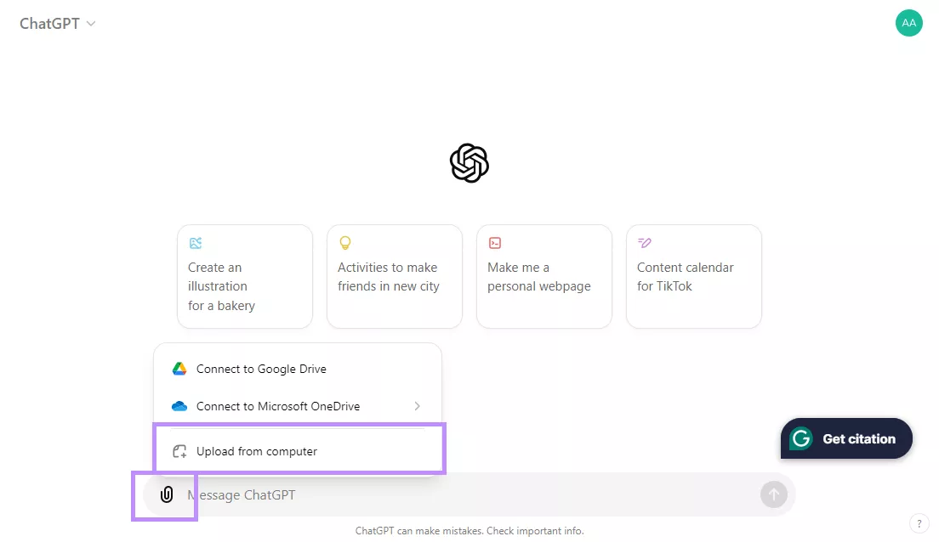Pick the Activities to make friends card
The width and height of the screenshot is (939, 542).
click(x=395, y=276)
